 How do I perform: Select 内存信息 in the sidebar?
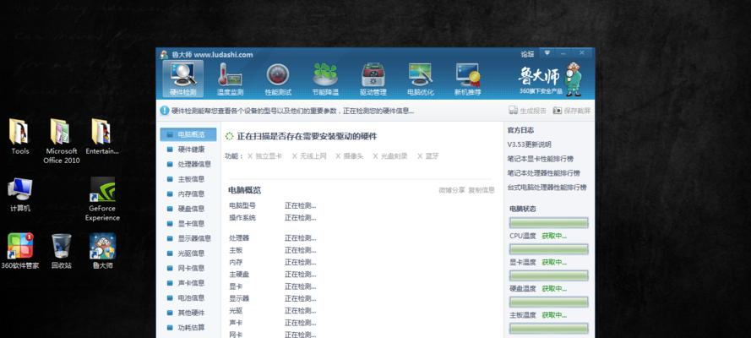[x=188, y=194]
